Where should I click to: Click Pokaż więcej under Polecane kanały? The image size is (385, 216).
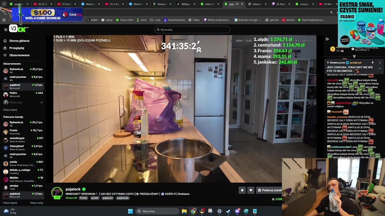click(10, 203)
